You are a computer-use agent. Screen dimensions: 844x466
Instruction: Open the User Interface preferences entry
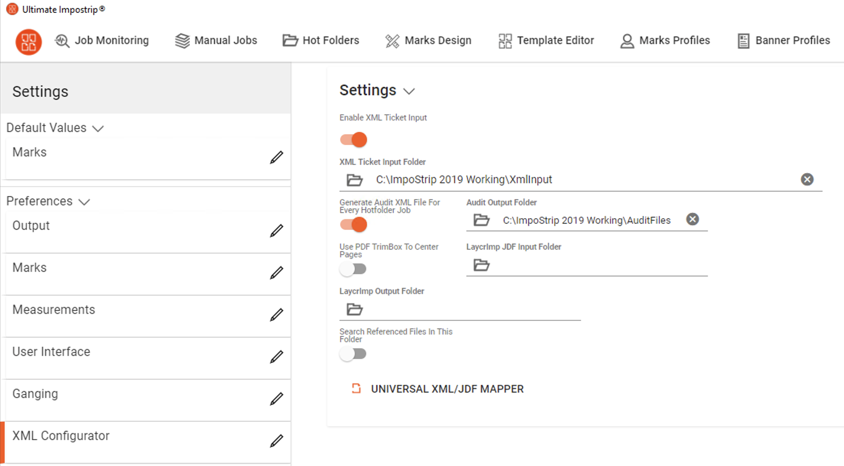coord(52,351)
